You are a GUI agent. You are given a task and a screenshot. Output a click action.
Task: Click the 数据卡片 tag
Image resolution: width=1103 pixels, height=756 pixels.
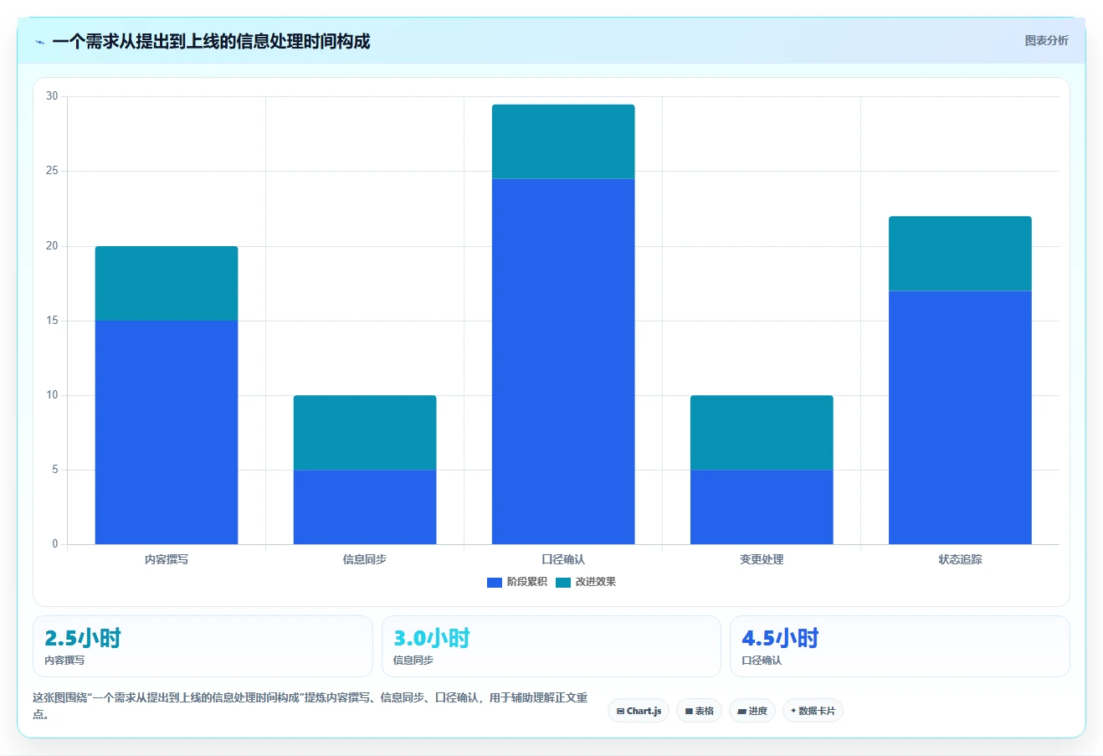point(813,711)
